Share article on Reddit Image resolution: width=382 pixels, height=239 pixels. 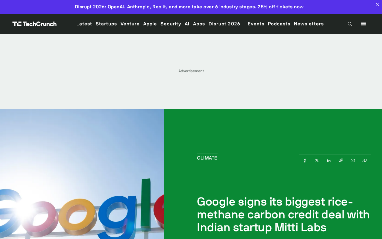click(x=341, y=160)
